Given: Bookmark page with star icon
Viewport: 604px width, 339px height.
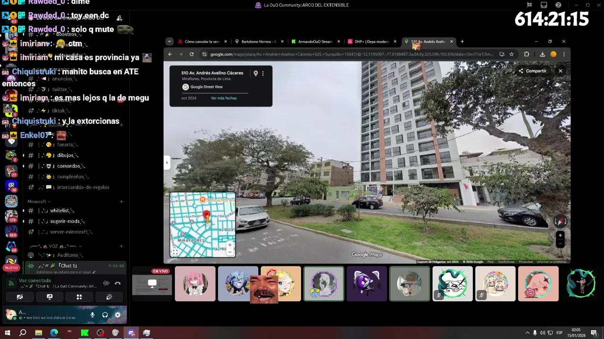Looking at the screenshot, I should pos(512,54).
